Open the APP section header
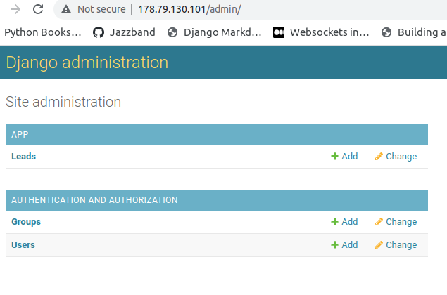 click(20, 135)
